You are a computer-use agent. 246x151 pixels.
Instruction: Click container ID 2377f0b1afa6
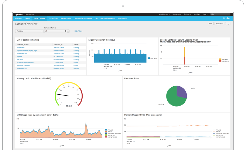58,63
